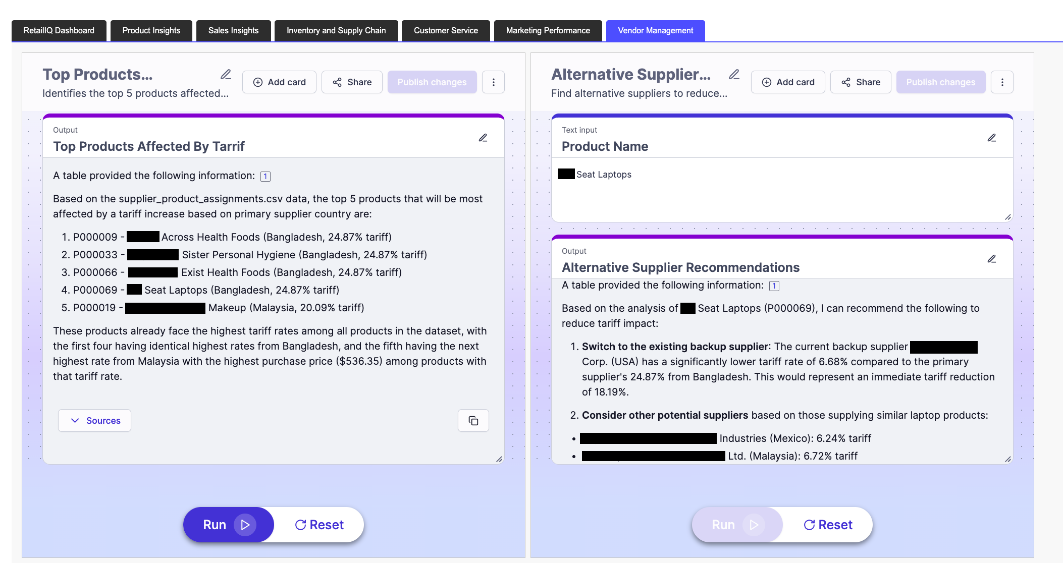Edit Alternative Supplier Recommendations card pencil icon

coord(991,259)
